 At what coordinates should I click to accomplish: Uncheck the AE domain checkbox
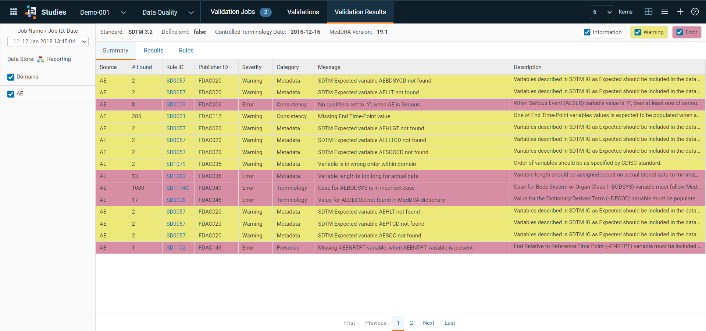[x=11, y=94]
